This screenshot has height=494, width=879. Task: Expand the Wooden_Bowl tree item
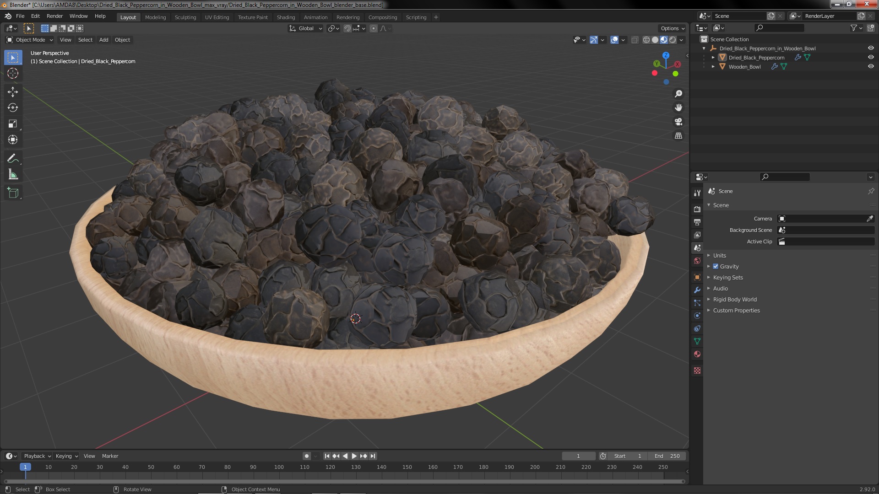click(713, 66)
